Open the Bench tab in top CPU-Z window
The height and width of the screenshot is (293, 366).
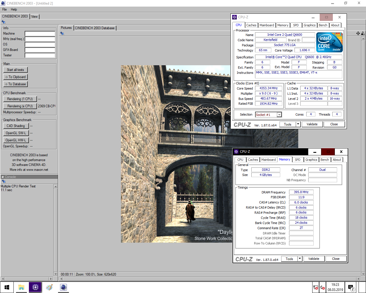coord(323,25)
